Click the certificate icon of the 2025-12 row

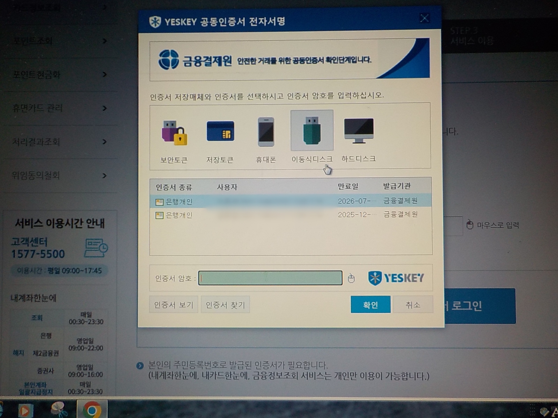click(x=159, y=216)
